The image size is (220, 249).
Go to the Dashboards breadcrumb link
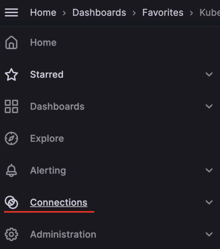(99, 13)
